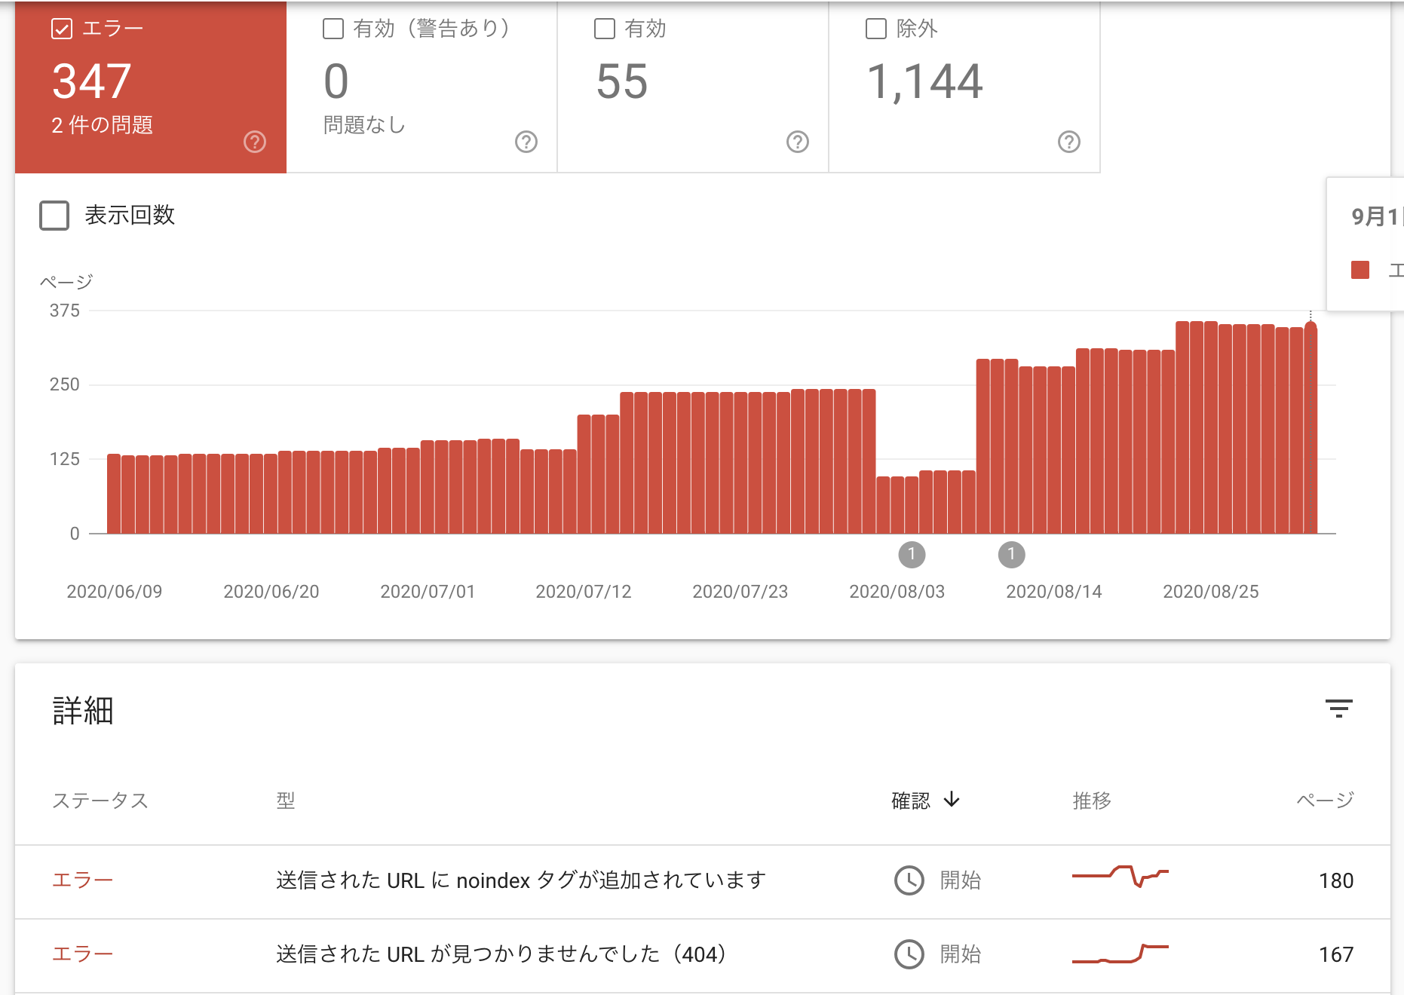Screen dimensions: 1404x995
Task: Open noindex タグ error row
Action: pos(703,881)
